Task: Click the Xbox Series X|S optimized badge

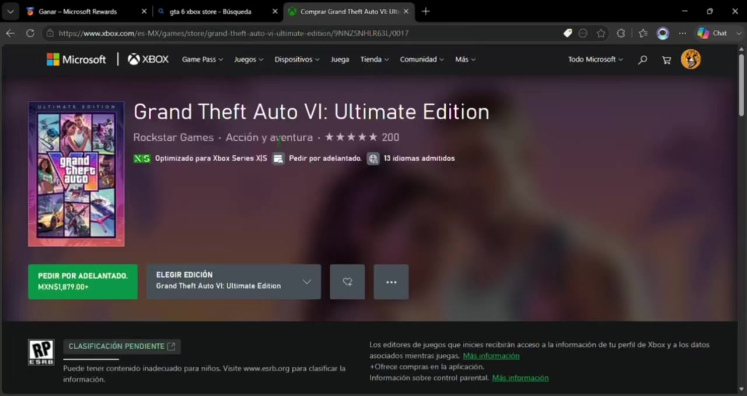Action: click(x=142, y=158)
